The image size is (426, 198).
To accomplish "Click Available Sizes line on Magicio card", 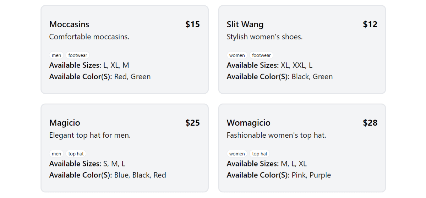I will tap(87, 164).
